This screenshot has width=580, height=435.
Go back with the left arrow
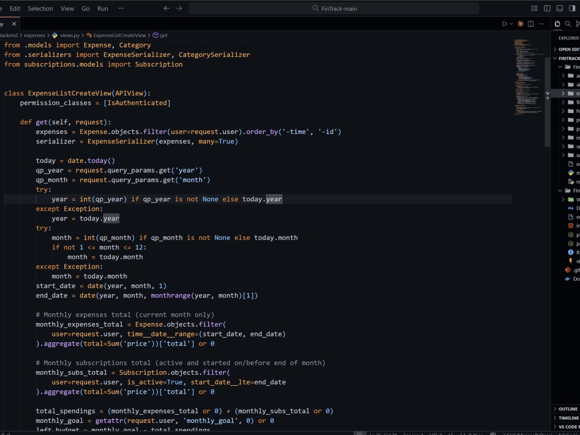(x=166, y=8)
